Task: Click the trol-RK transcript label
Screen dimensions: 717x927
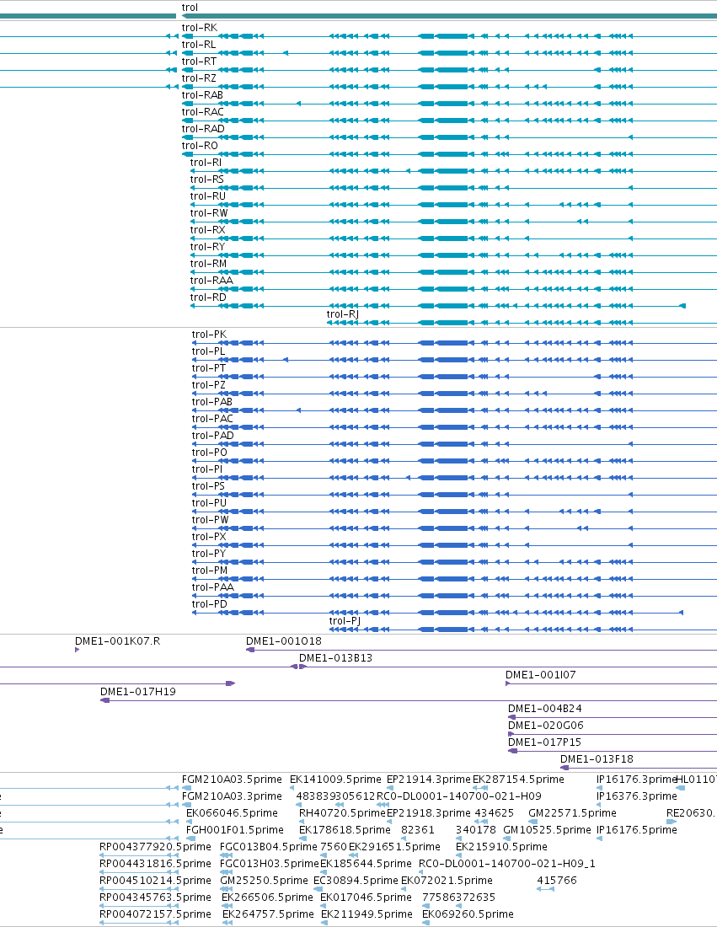Action: point(199,28)
